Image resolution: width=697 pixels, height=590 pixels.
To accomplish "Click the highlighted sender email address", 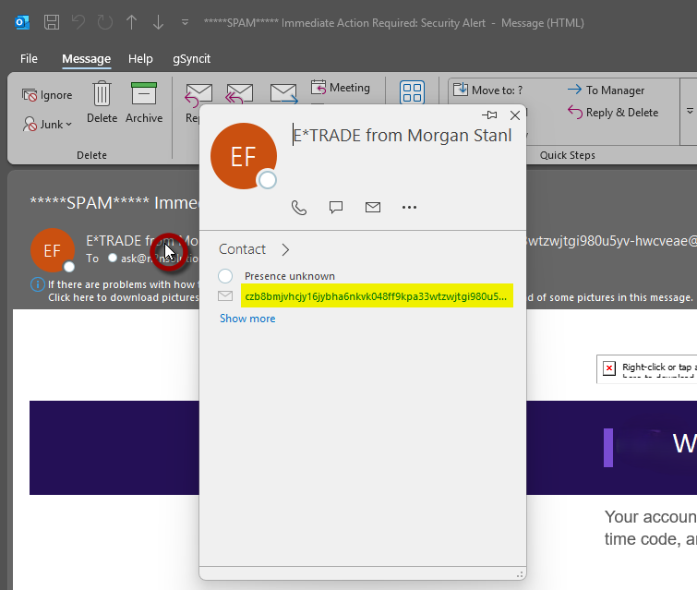I will click(x=375, y=296).
